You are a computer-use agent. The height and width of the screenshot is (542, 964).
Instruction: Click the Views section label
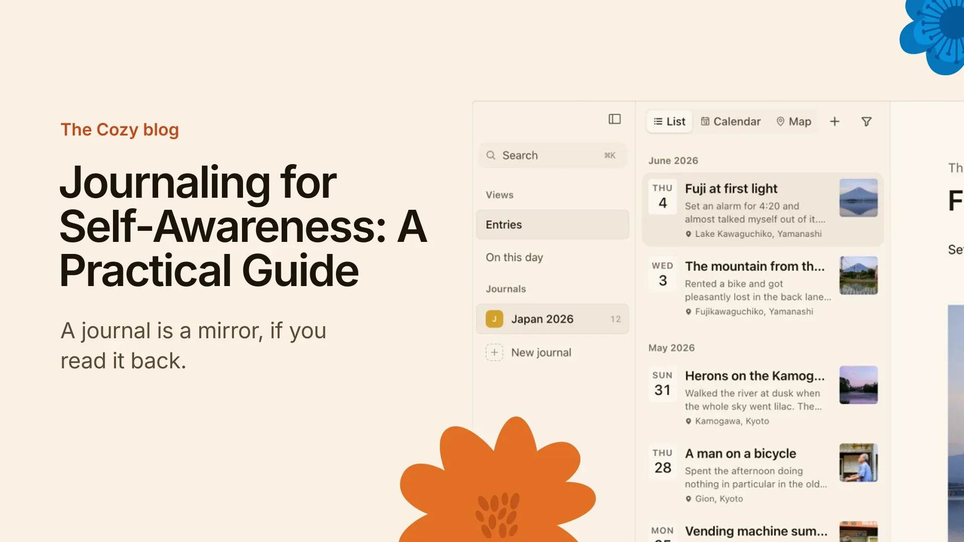(499, 195)
